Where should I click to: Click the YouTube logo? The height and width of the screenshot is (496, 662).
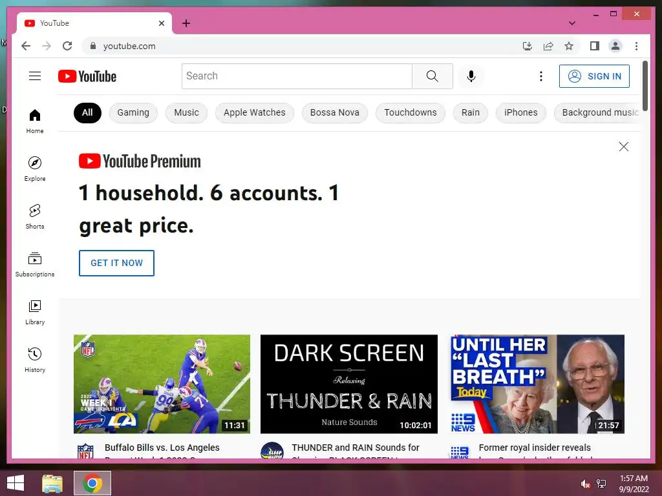pyautogui.click(x=87, y=76)
